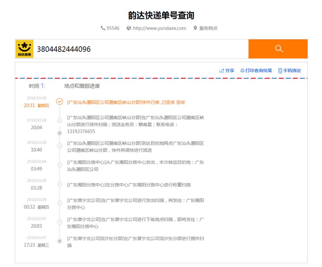Viewport: 322px width, 267px height.
Task: Click the Yunda express logo icon
Action: 24,49
